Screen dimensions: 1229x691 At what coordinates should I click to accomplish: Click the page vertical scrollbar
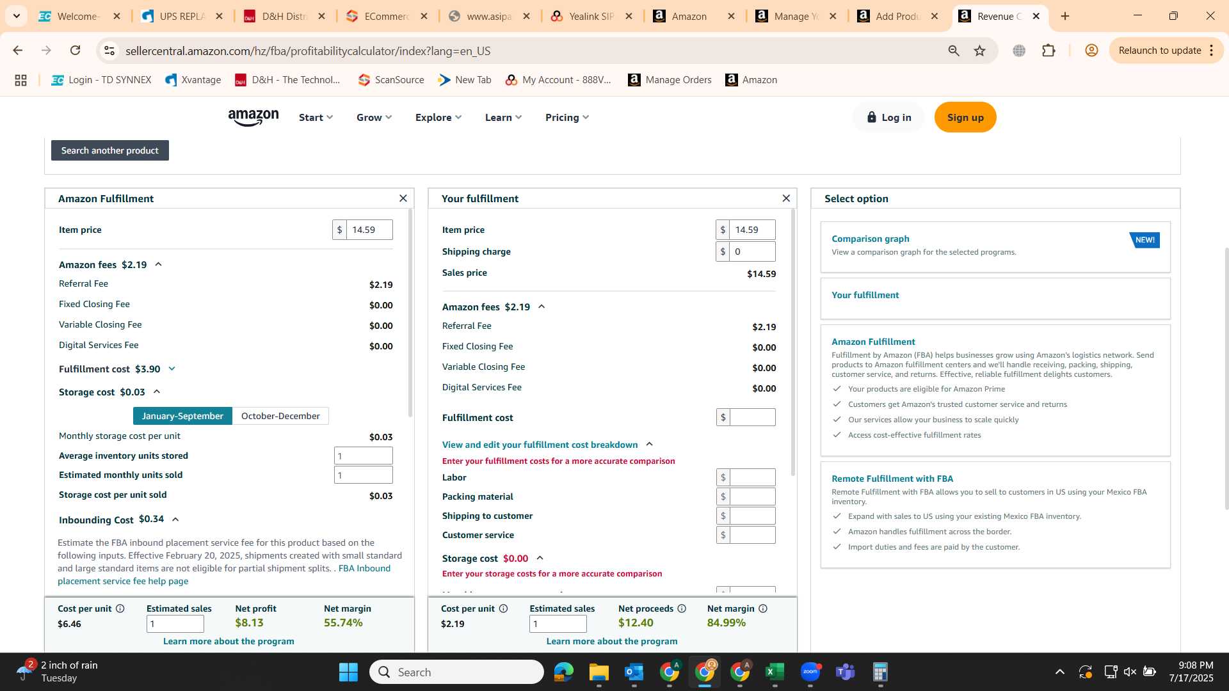pos(1225,377)
